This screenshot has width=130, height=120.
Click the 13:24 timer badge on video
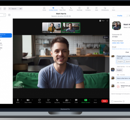tap(106, 37)
